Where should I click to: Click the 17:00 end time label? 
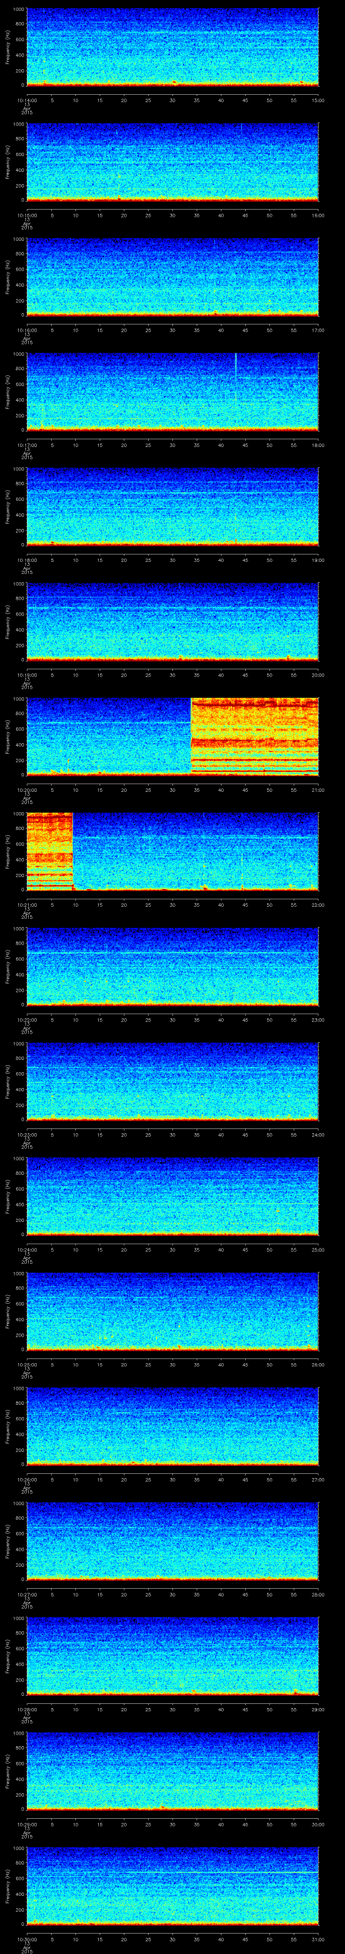pyautogui.click(x=318, y=330)
